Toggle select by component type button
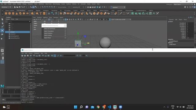This screenshot has width=196, height=110. [x=36, y=7]
